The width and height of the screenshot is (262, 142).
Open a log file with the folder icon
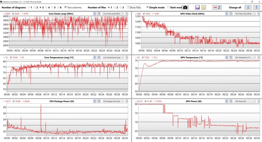[203, 7]
